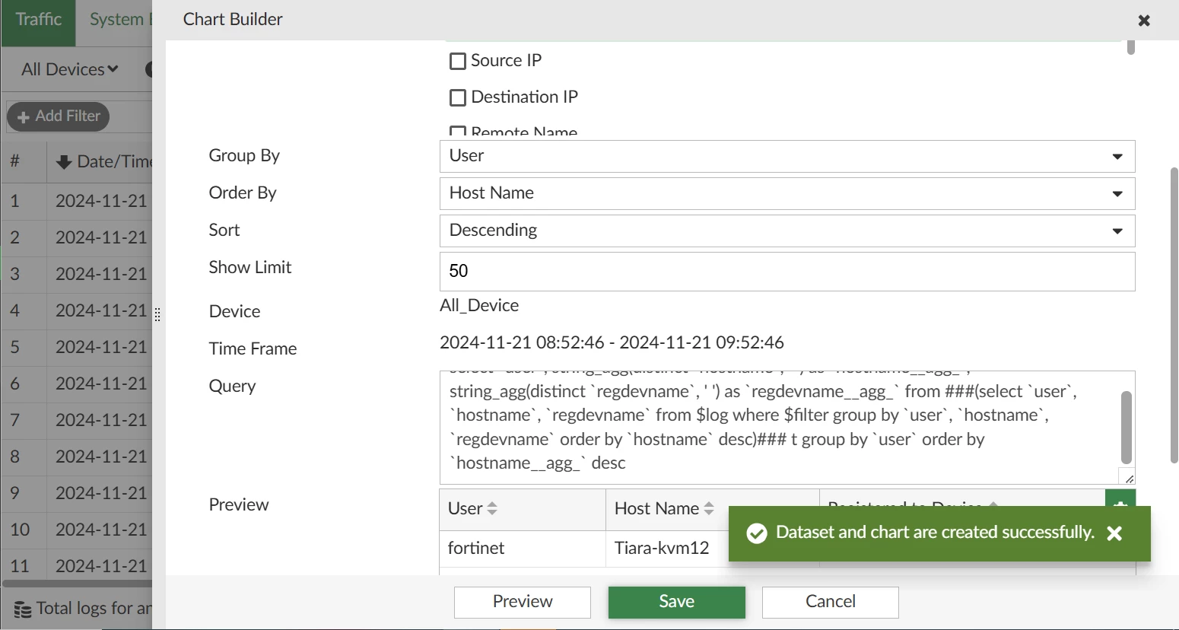Click the 'All_Device' value text

(479, 306)
